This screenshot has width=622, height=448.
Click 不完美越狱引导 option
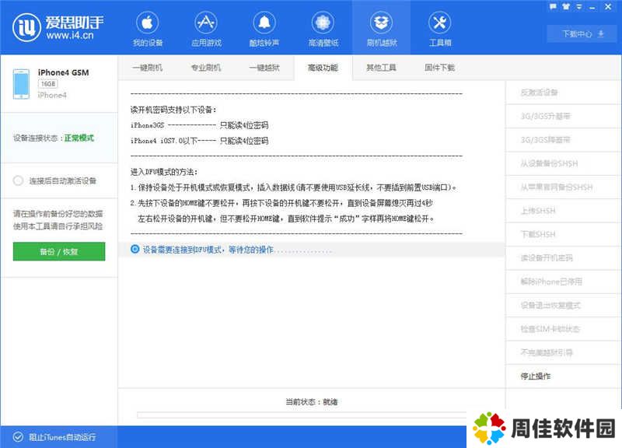[x=563, y=352]
